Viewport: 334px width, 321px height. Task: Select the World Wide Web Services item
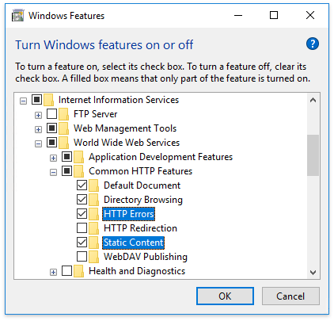(127, 143)
